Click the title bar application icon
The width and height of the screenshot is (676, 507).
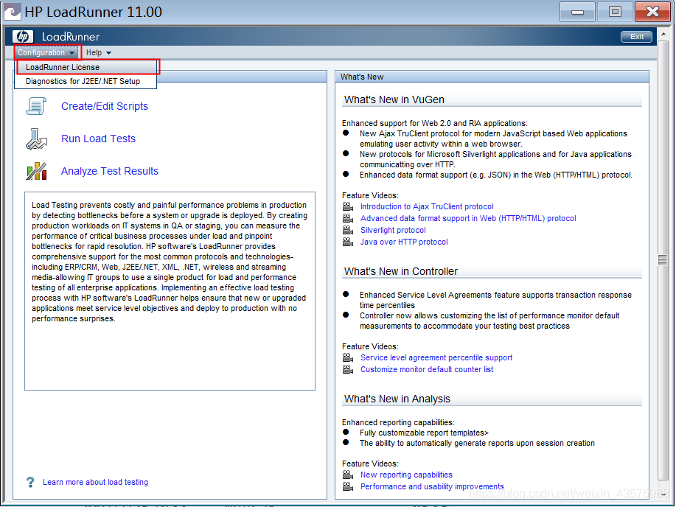click(12, 12)
